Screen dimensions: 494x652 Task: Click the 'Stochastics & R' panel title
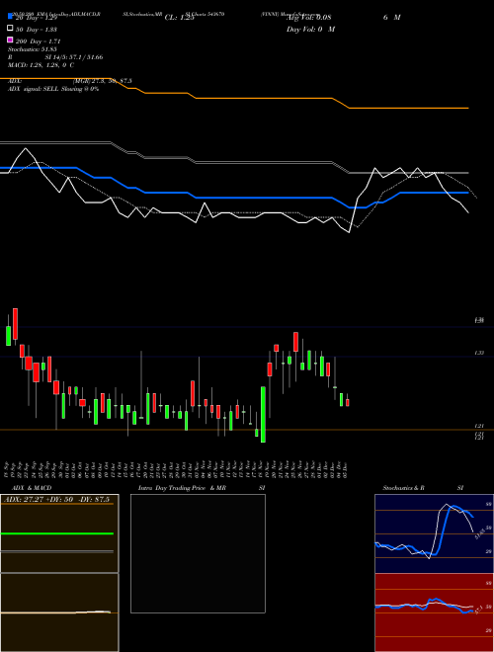click(x=403, y=488)
